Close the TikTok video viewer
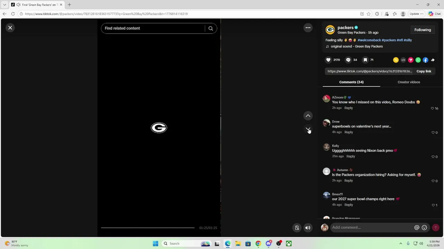This screenshot has width=444, height=249. [x=10, y=28]
